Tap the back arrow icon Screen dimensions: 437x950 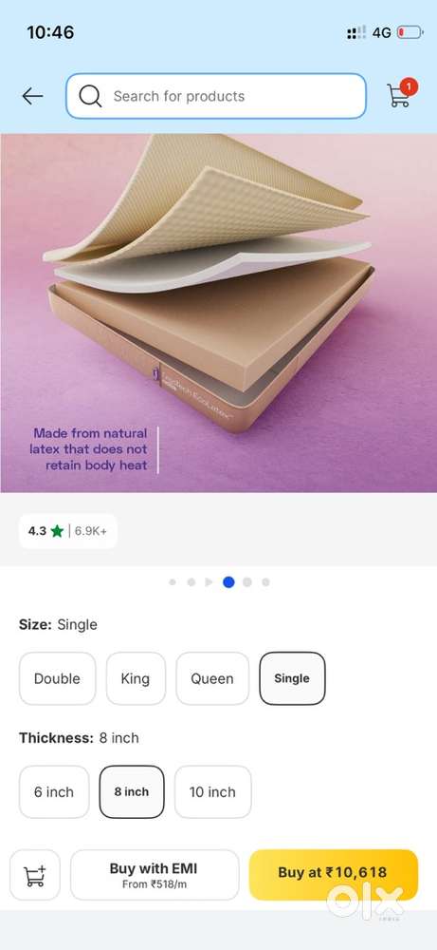click(x=32, y=96)
